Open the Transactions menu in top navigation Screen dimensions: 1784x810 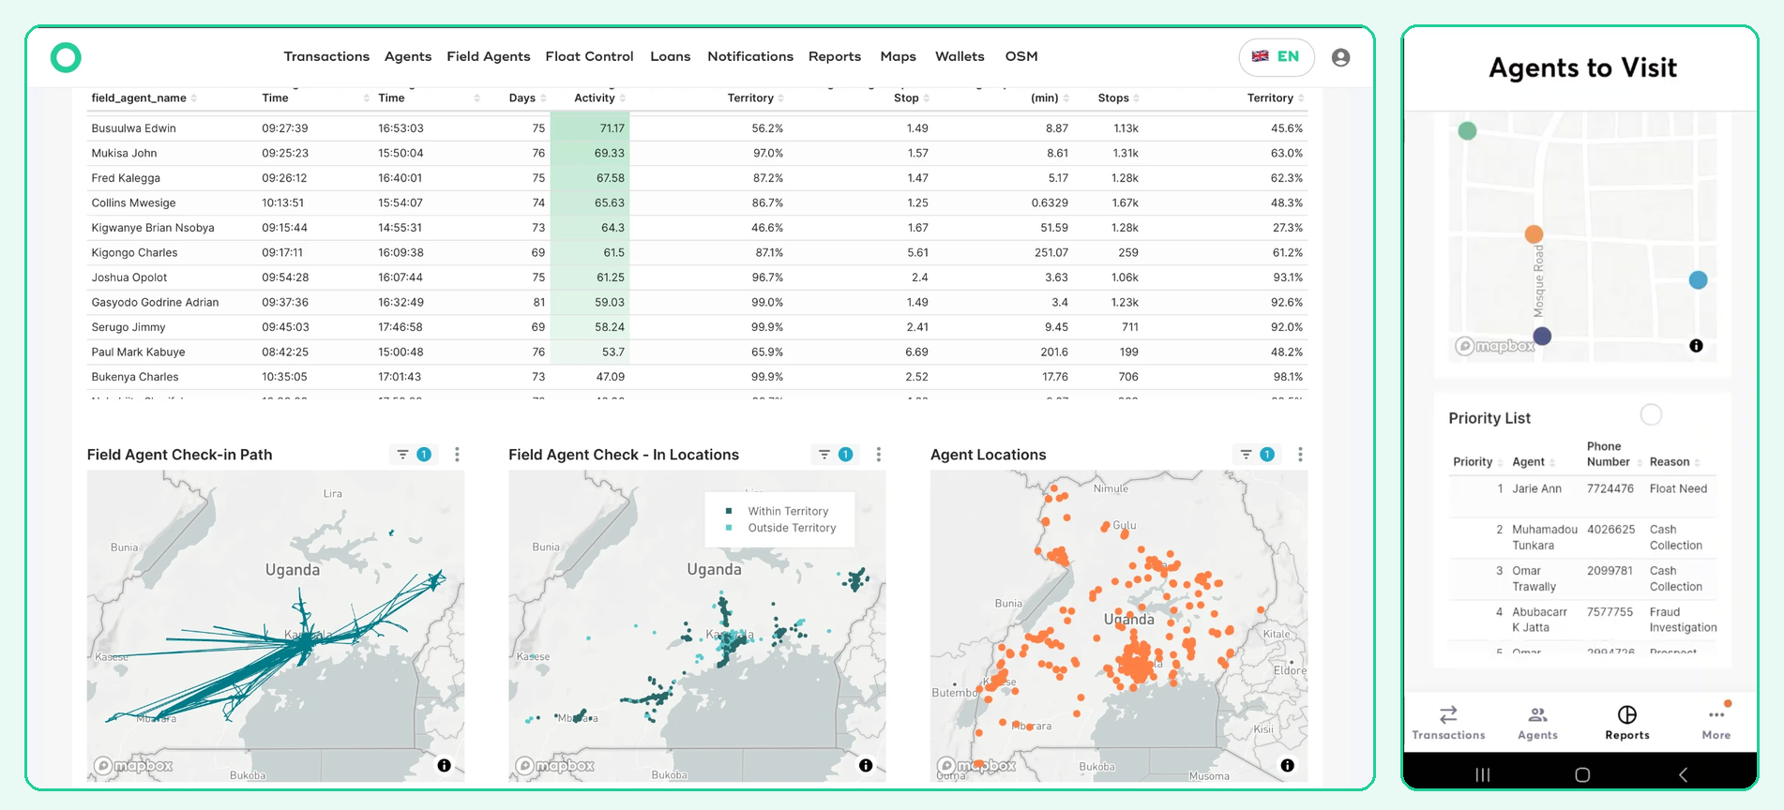pyautogui.click(x=326, y=56)
